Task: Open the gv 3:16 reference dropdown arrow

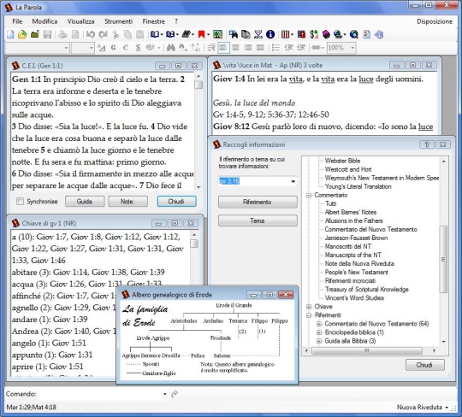Action: point(293,181)
